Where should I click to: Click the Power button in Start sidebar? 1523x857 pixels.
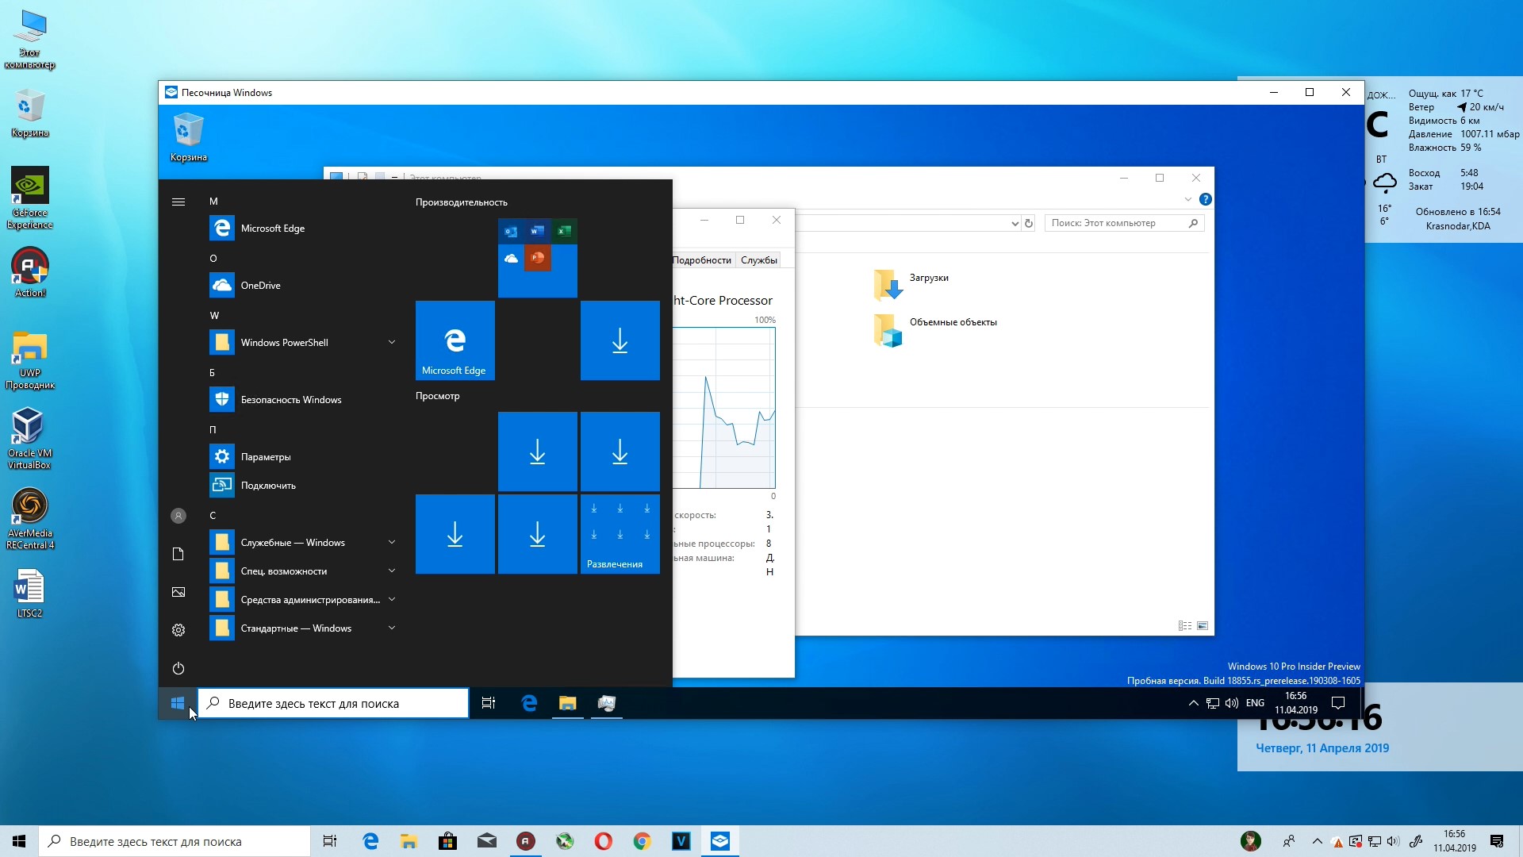(x=178, y=668)
